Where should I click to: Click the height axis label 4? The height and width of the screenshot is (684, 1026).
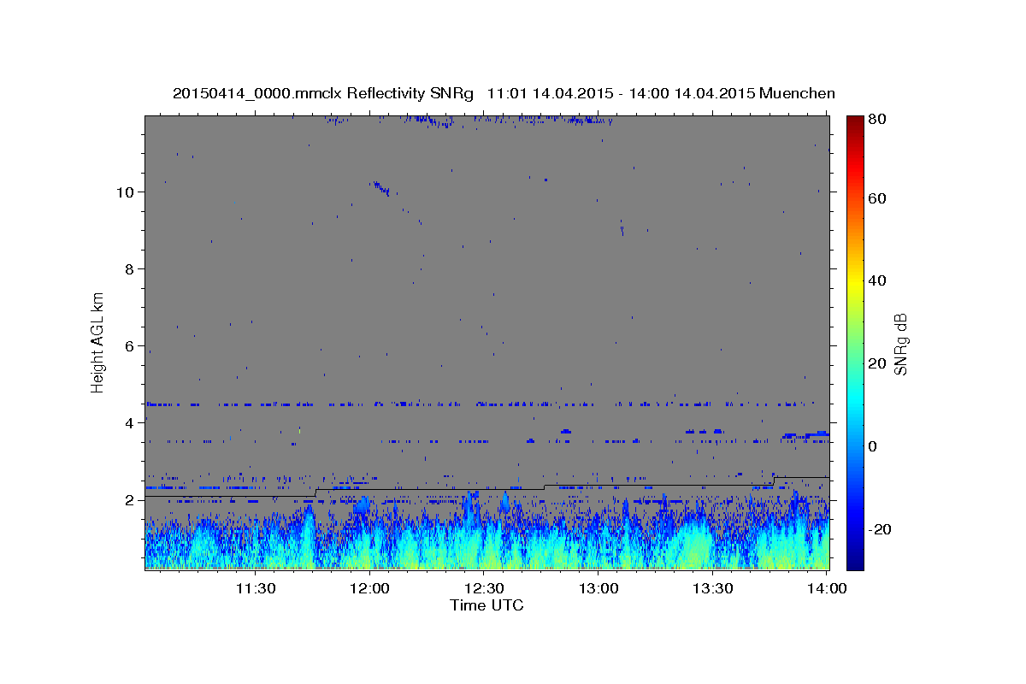point(130,423)
